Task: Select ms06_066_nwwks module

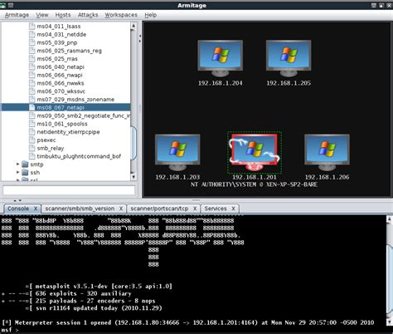Action: pyautogui.click(x=61, y=83)
